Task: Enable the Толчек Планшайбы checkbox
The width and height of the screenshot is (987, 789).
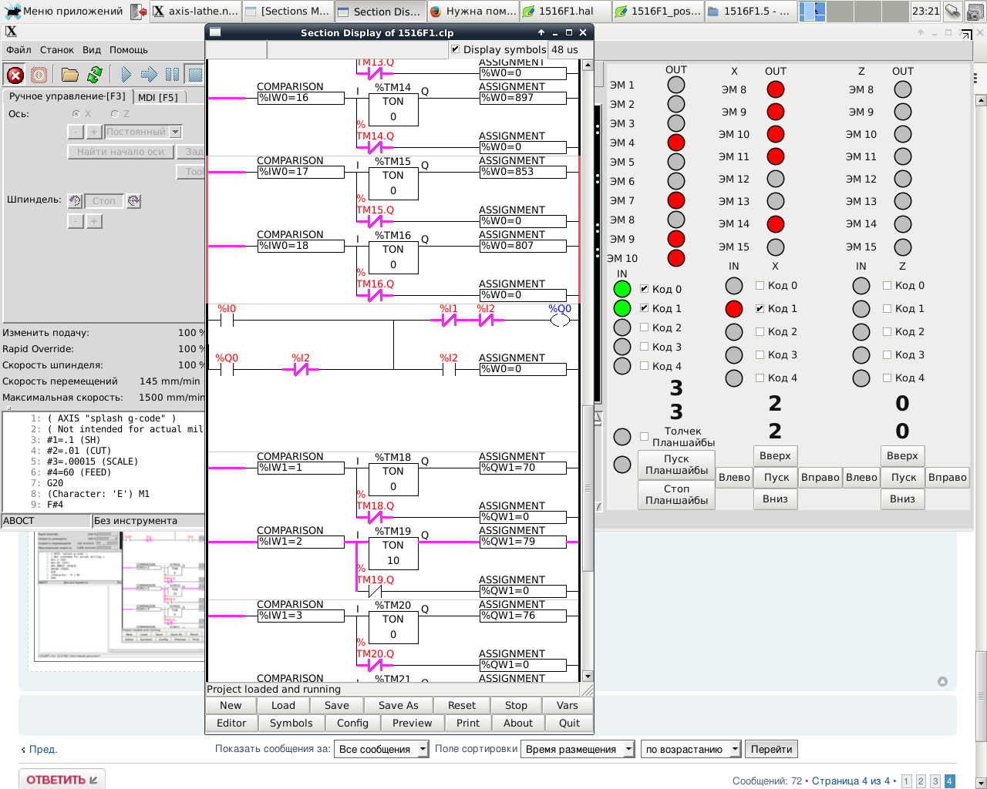Action: click(644, 437)
